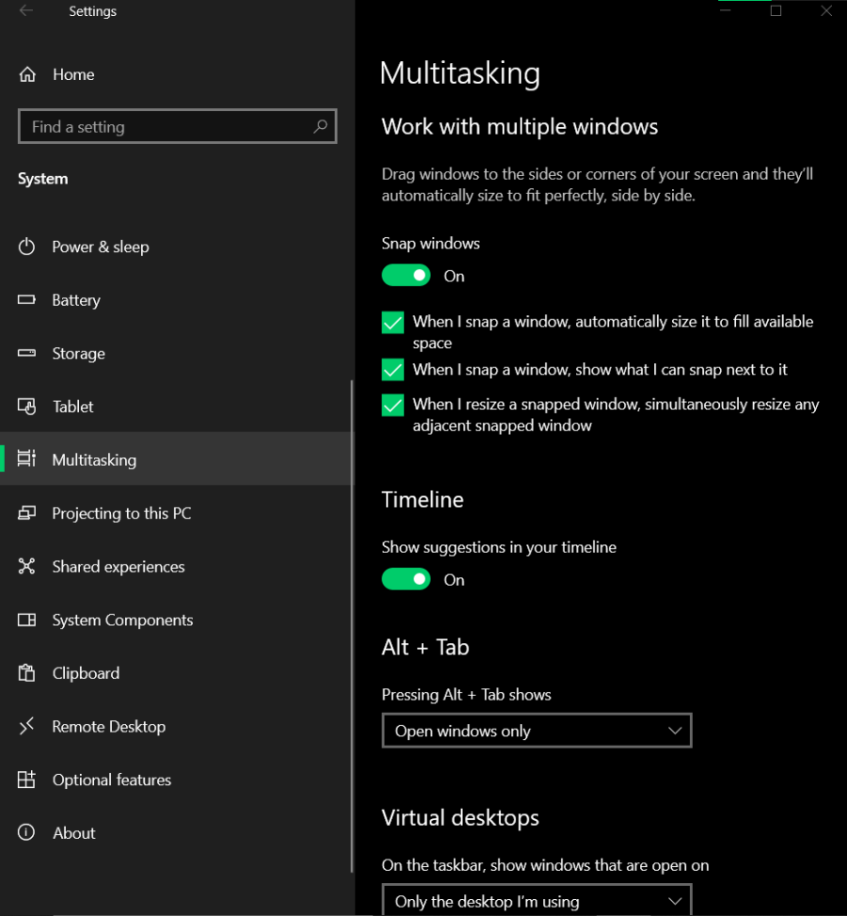847x916 pixels.
Task: Click the Power & sleep icon
Action: pos(27,247)
